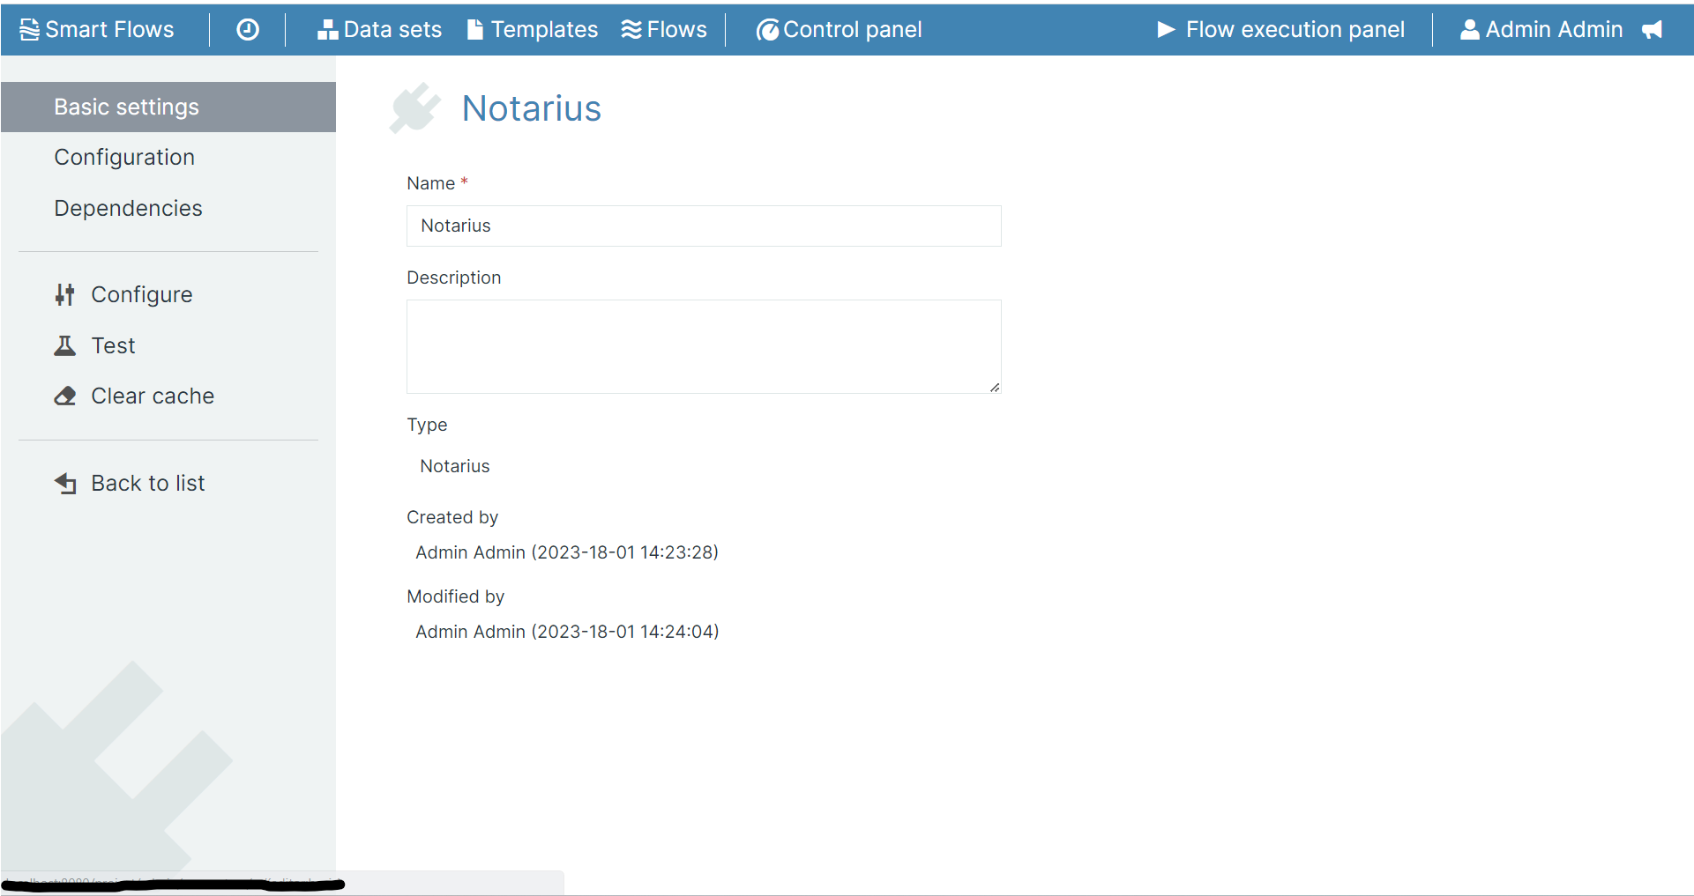
Task: Grab the Description textarea resize handle
Action: point(995,387)
